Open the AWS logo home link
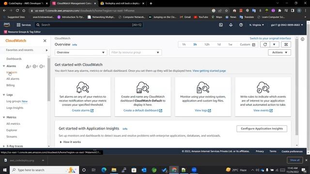 pyautogui.click(x=7, y=25)
